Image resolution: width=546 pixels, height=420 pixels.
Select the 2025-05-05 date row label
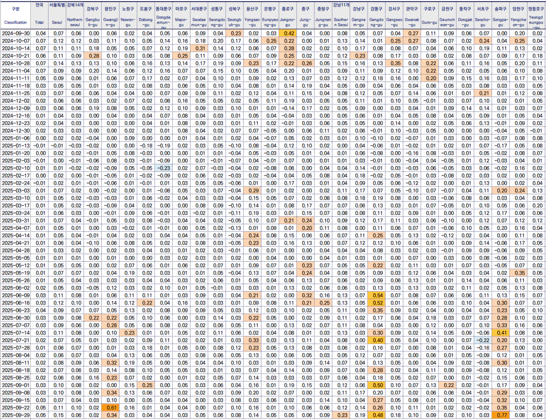[x=16, y=257]
